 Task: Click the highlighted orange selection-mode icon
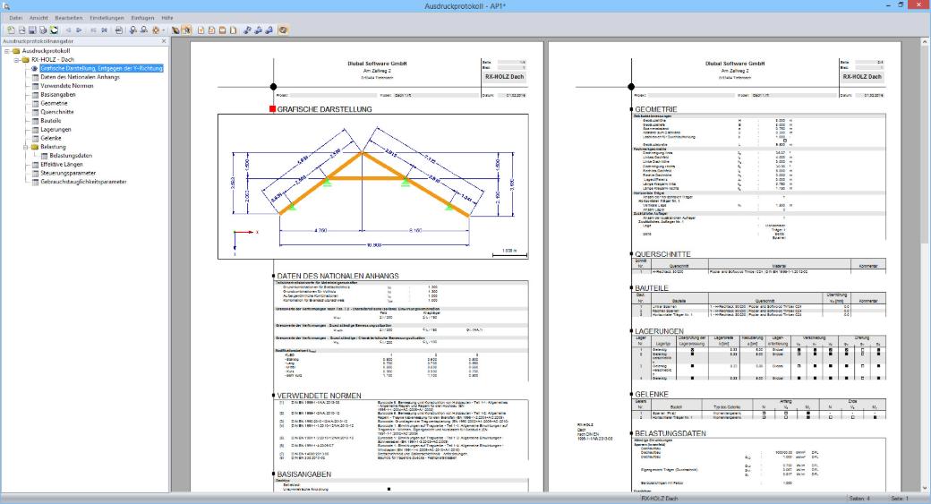[x=186, y=30]
